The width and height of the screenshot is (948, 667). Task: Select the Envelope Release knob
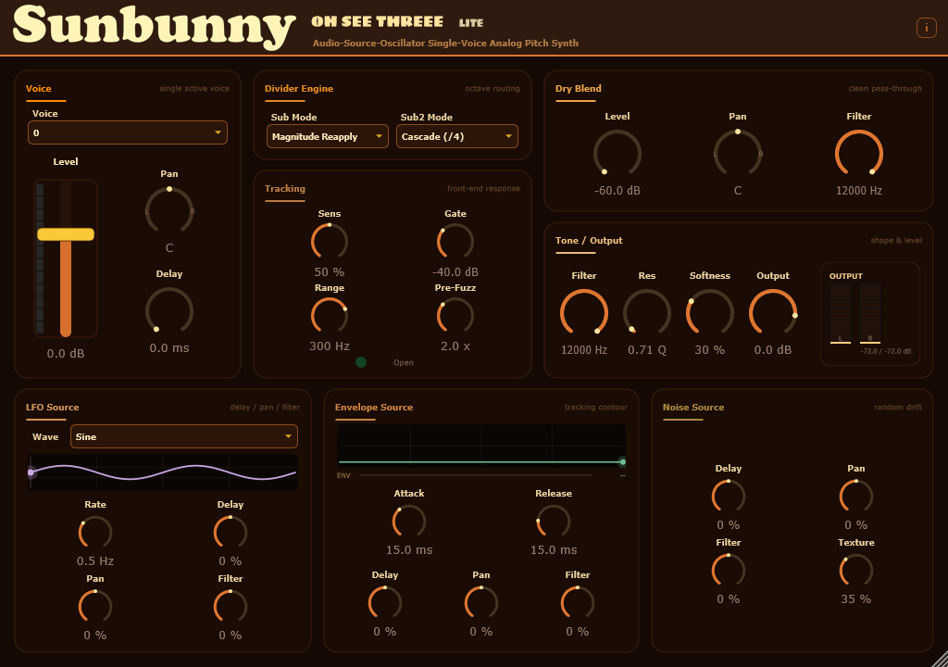(554, 522)
